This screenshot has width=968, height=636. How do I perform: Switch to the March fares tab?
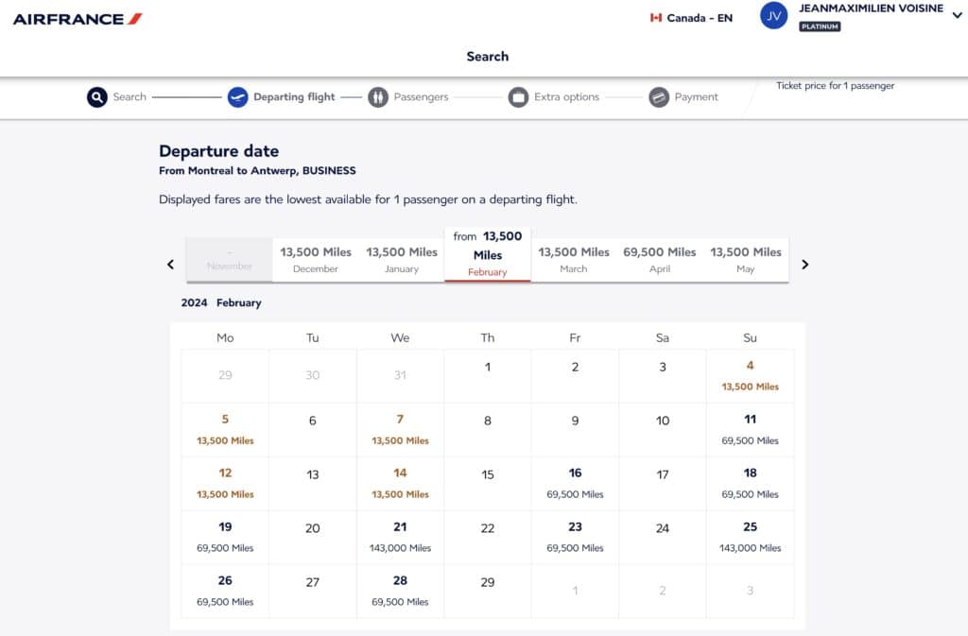click(573, 258)
